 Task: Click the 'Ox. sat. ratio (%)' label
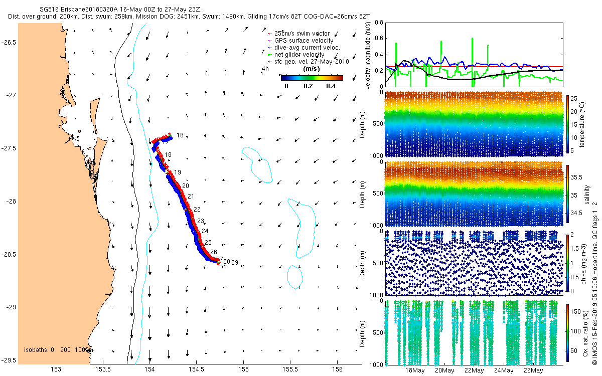click(x=586, y=333)
